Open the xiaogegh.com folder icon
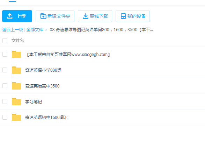Image resolution: width=205 pixels, height=162 pixels. (x=16, y=54)
